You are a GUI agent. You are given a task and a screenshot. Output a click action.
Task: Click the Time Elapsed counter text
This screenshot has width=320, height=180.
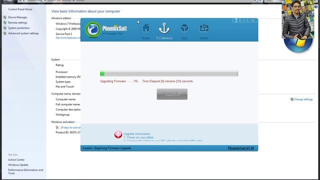(167, 81)
